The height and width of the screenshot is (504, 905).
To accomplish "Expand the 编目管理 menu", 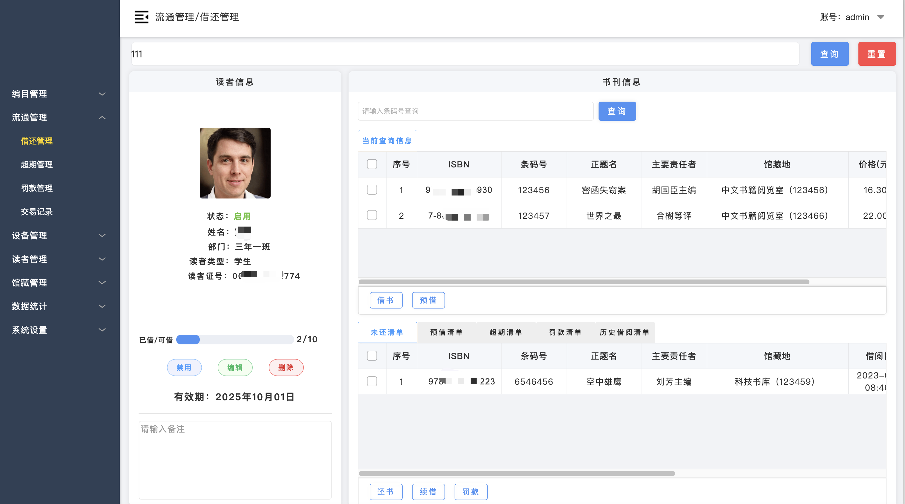I will click(x=59, y=94).
